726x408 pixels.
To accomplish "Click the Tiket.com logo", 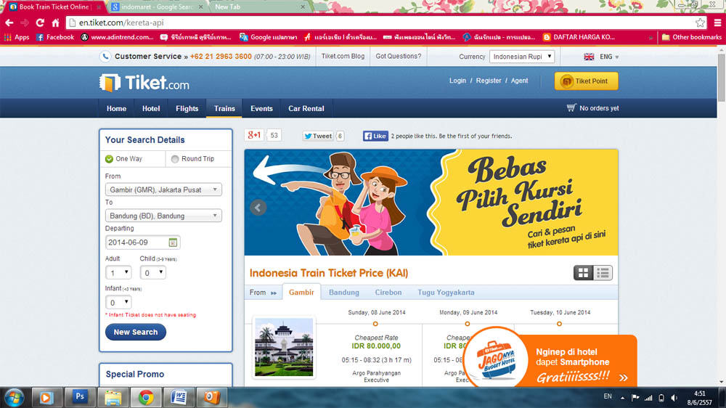I will [x=144, y=83].
